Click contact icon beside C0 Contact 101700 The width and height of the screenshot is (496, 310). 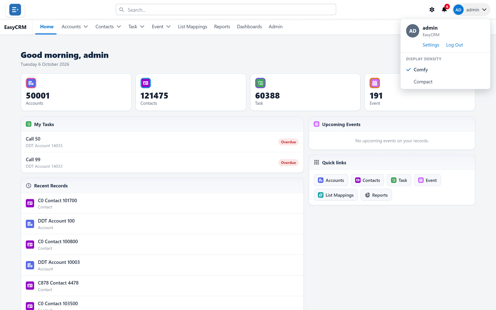click(x=30, y=203)
